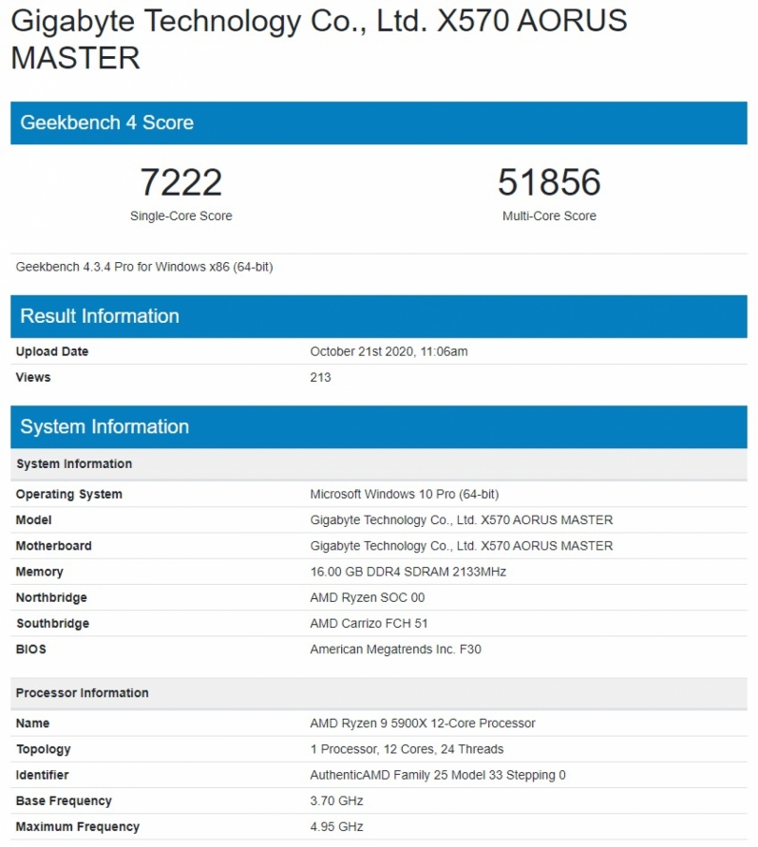Image resolution: width=758 pixels, height=847 pixels.
Task: Select the single-core score 7222
Action: point(181,182)
